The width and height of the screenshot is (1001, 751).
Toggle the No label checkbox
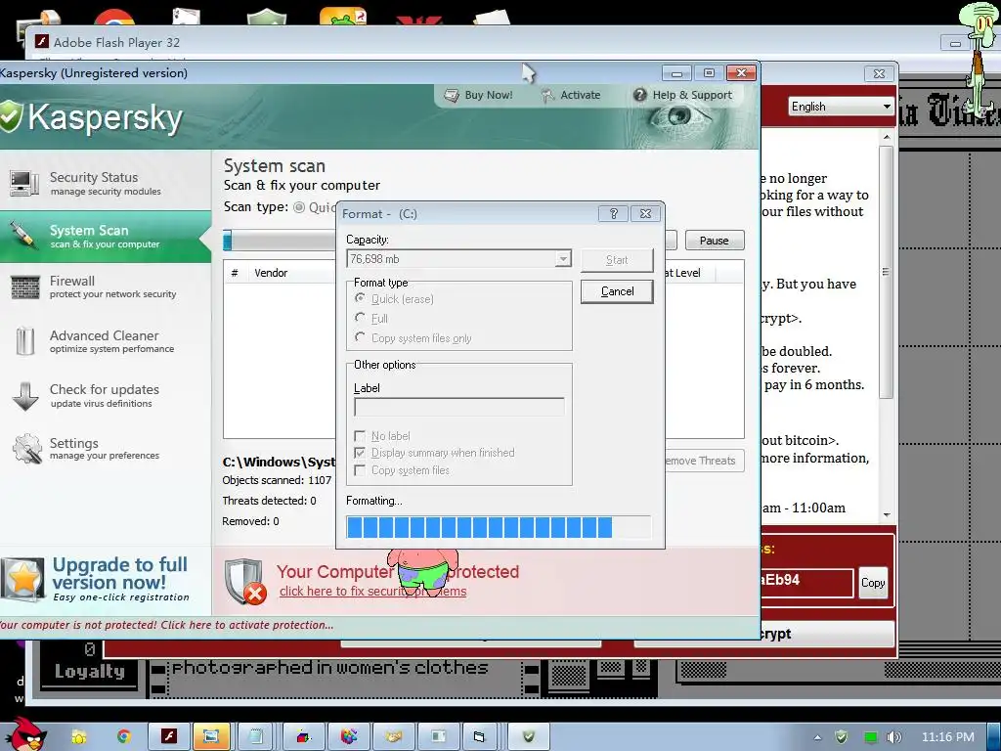pyautogui.click(x=360, y=435)
